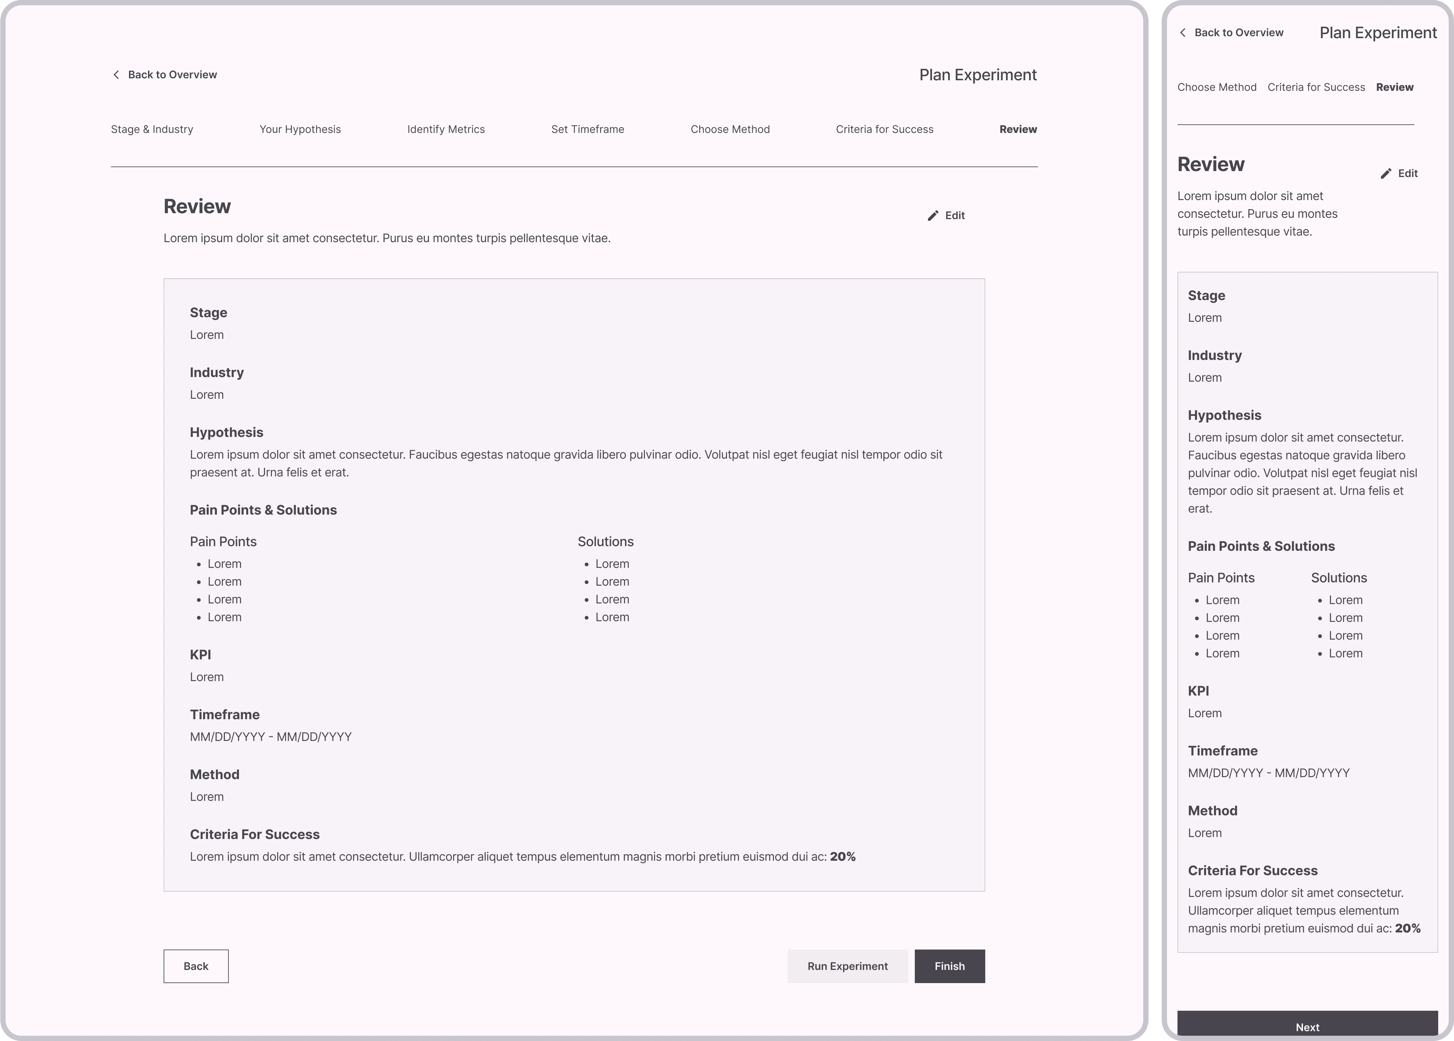The width and height of the screenshot is (1454, 1041).
Task: Open the Your Hypothesis tab
Action: click(x=300, y=129)
